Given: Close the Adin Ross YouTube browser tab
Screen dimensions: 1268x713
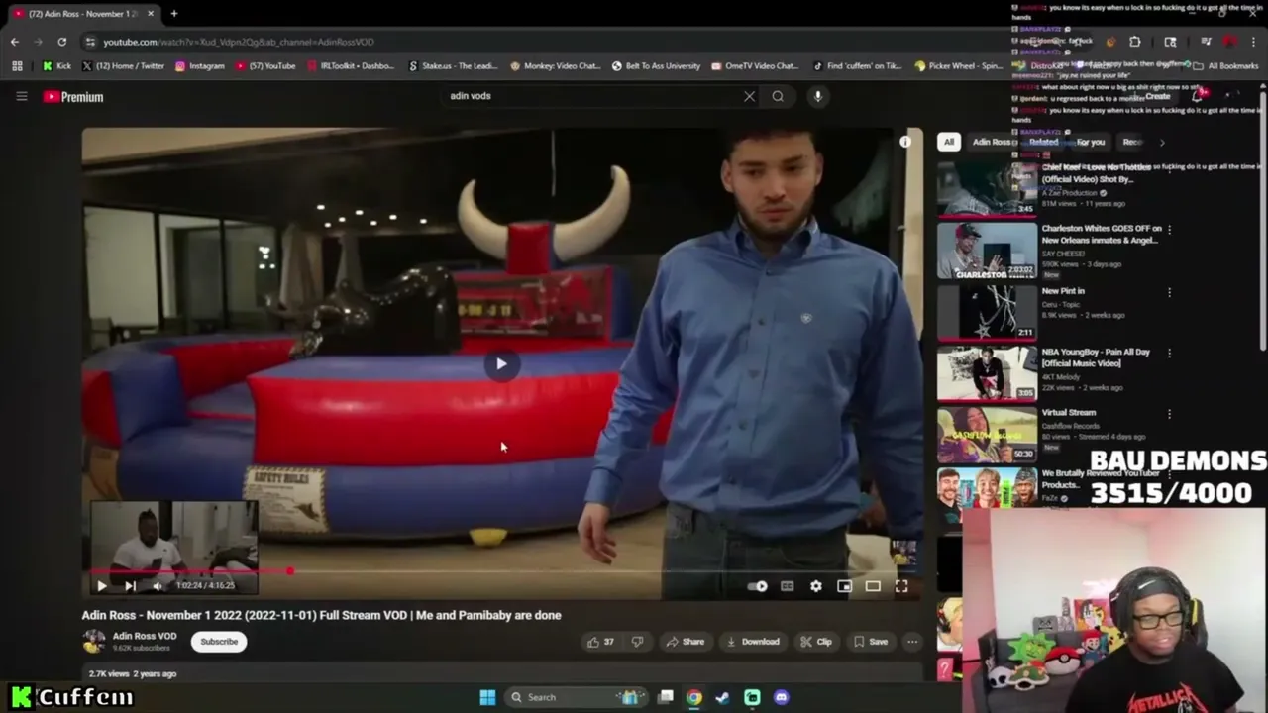Looking at the screenshot, I should click(150, 14).
